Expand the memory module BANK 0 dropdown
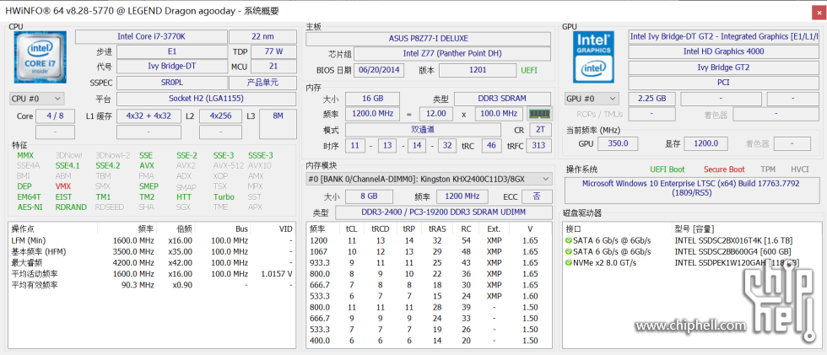Viewport: 827px width, 355px height. (x=429, y=179)
